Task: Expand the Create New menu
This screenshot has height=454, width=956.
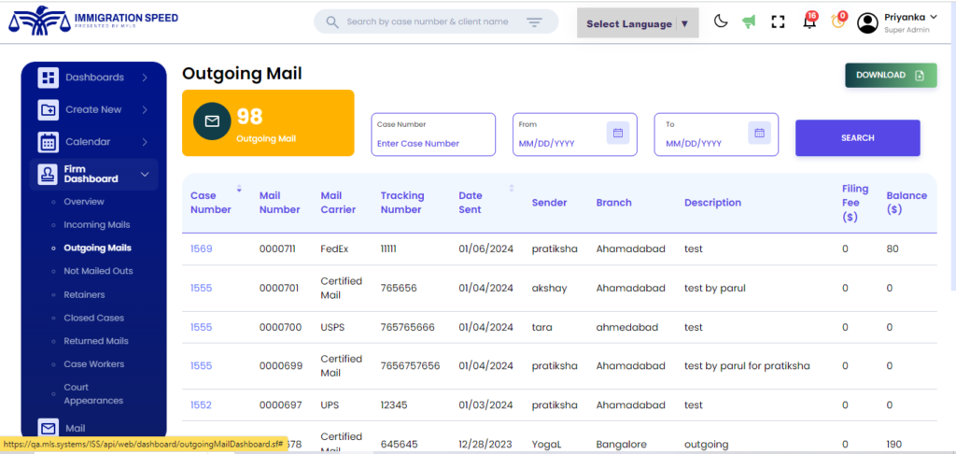Action: click(x=145, y=110)
